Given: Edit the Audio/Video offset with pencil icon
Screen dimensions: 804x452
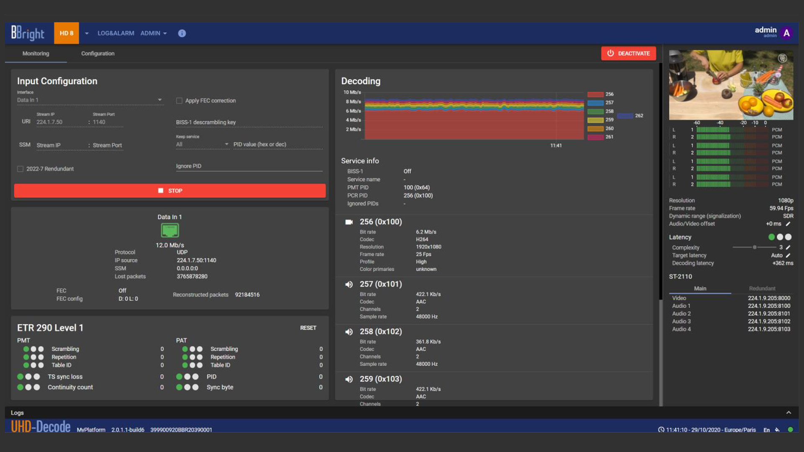Looking at the screenshot, I should tap(788, 224).
